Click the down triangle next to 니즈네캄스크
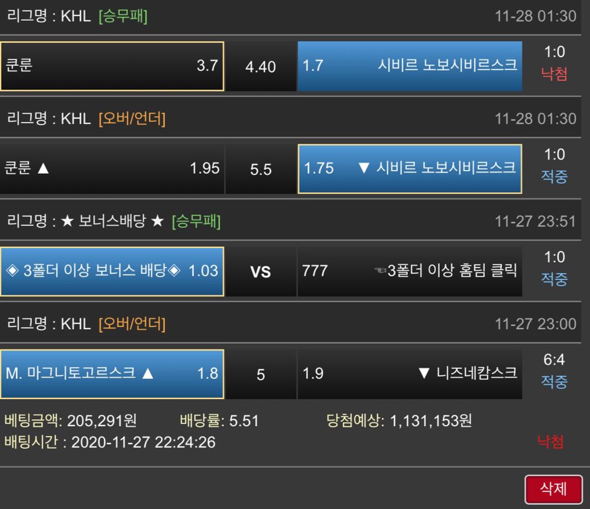The image size is (590, 509). click(x=424, y=373)
